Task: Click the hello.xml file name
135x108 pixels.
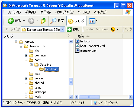Action: 86,41
